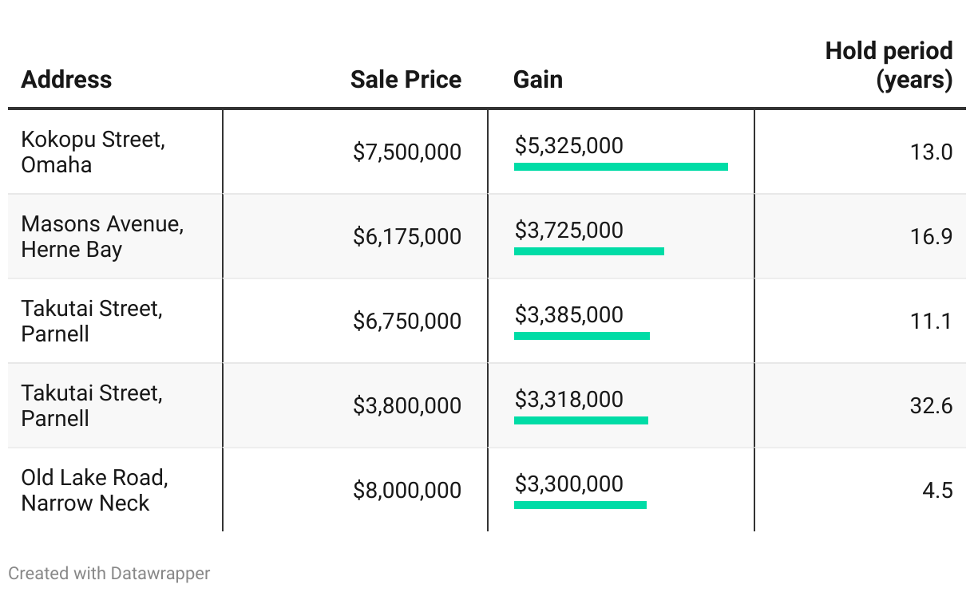Click the $7,500,000 sale price cell
The width and height of the screenshot is (974, 592).
(406, 152)
